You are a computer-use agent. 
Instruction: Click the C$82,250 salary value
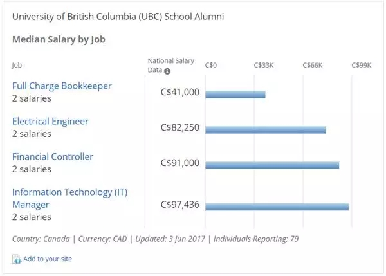(x=179, y=128)
